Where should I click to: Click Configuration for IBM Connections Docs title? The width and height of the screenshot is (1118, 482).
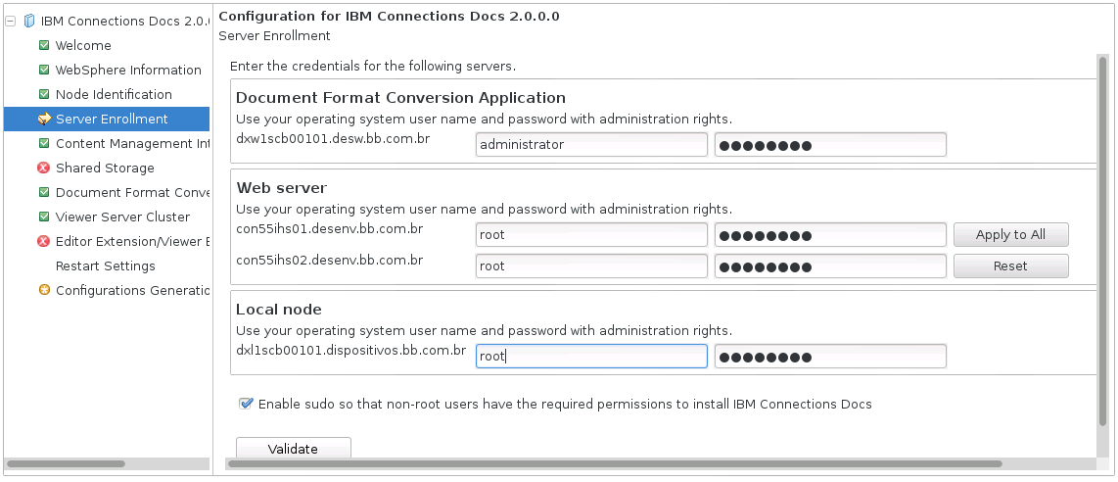click(x=390, y=16)
